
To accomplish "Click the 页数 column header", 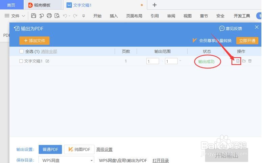I will (x=126, y=51).
